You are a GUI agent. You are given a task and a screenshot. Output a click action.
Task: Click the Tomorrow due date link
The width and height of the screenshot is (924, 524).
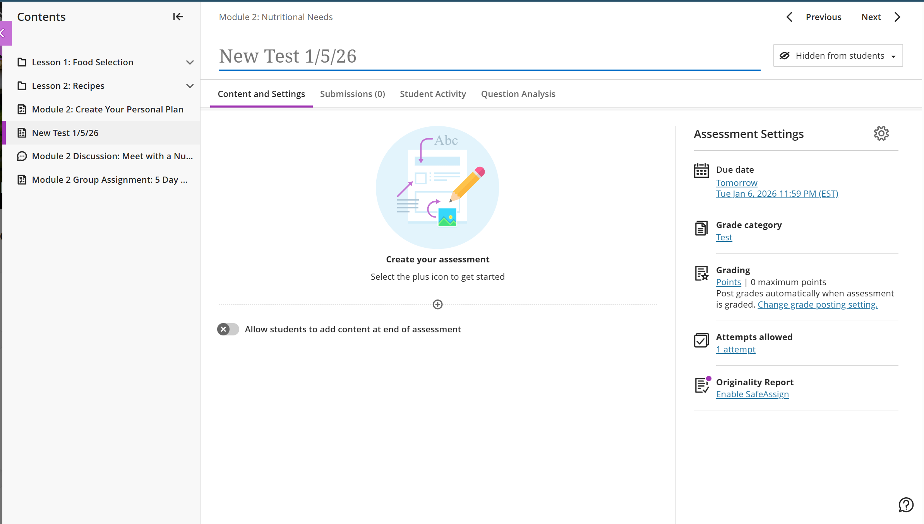pyautogui.click(x=736, y=183)
